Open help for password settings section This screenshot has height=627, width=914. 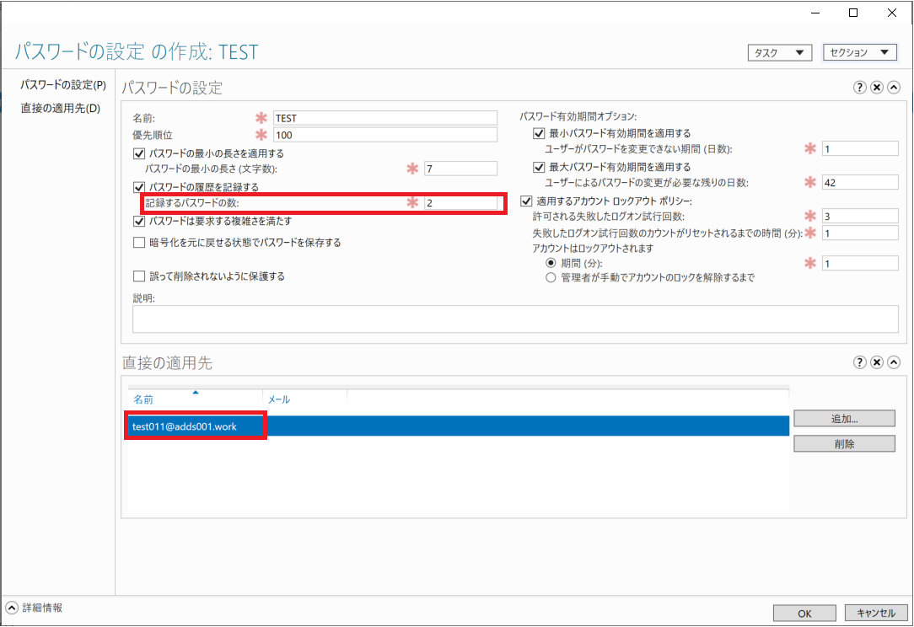[859, 88]
